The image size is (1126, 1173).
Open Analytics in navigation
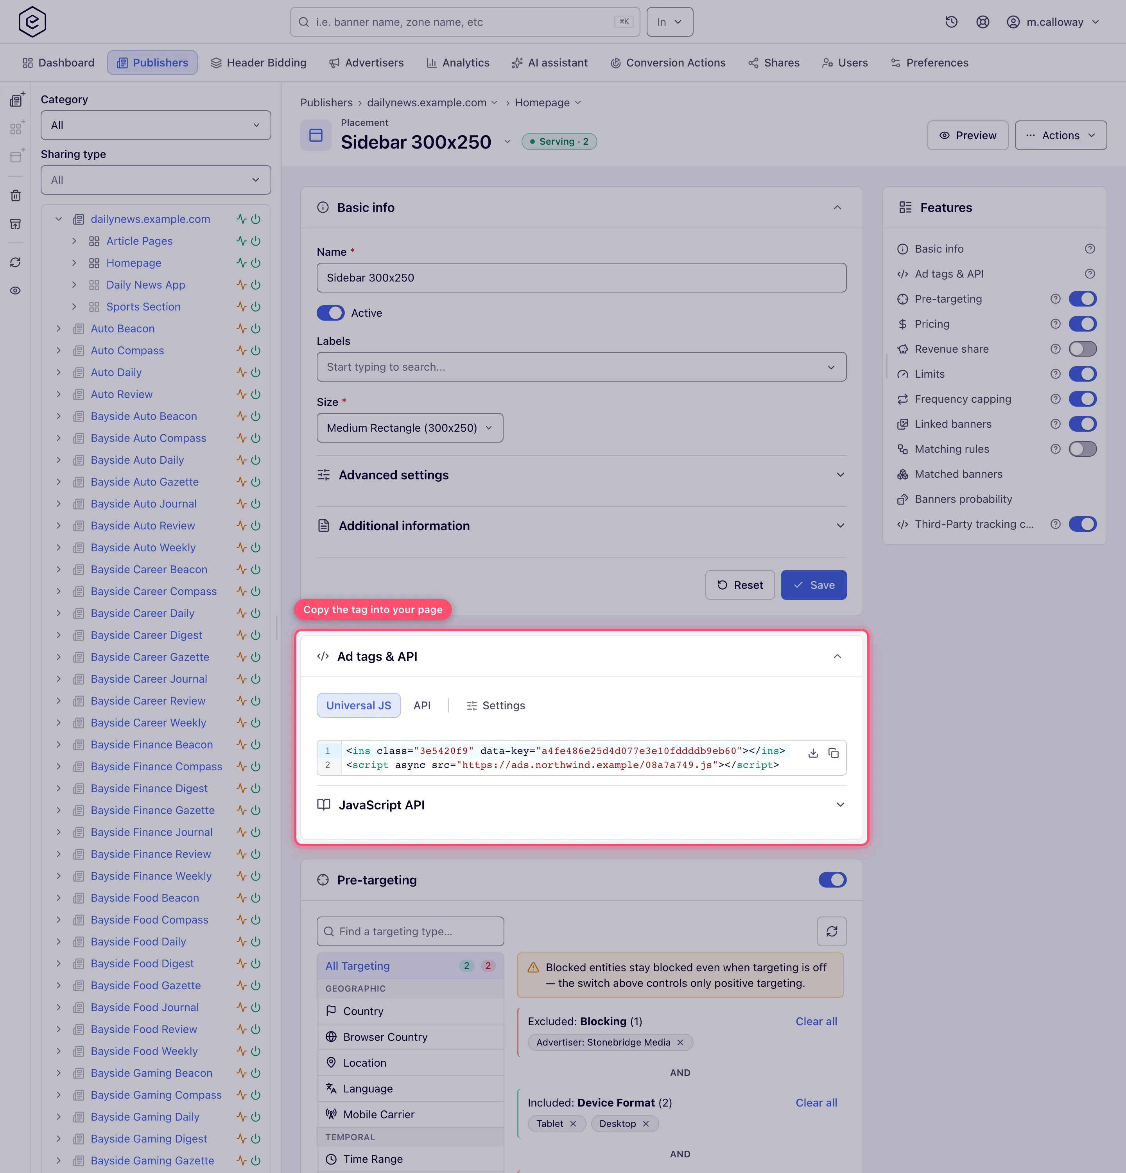pos(458,63)
